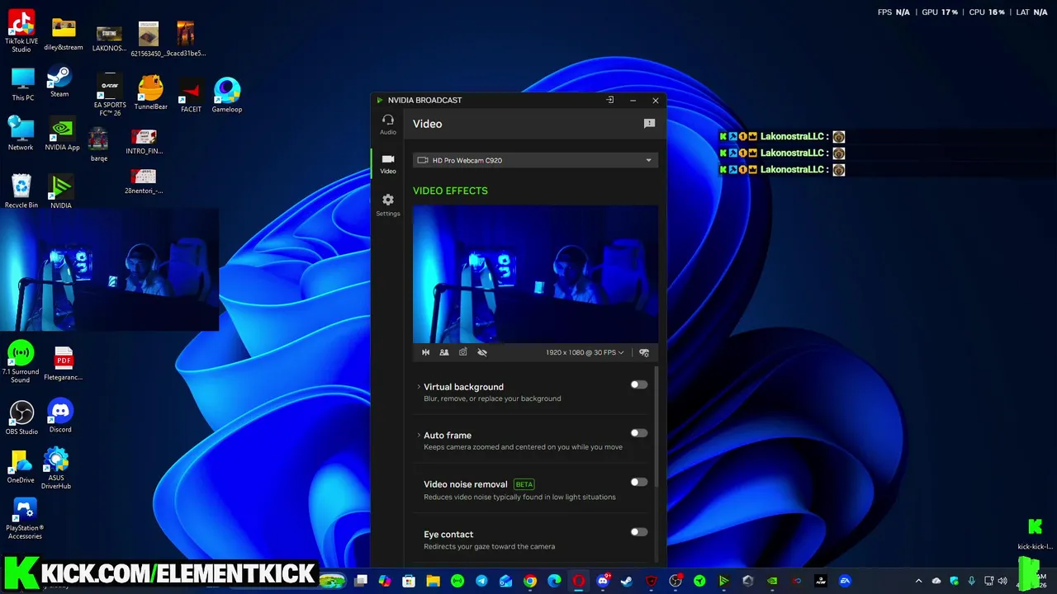
Task: Select the kick-kick-l file on desktop
Action: point(1035,535)
